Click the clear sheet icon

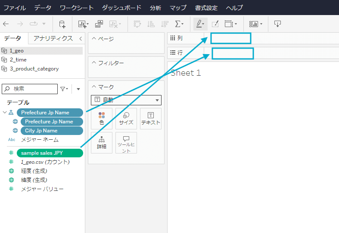click(x=114, y=24)
